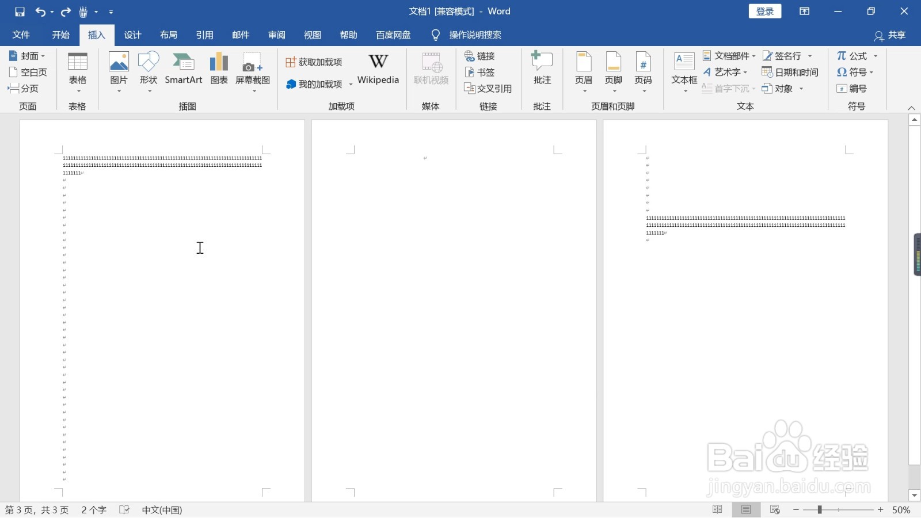
Task: Switch to the References (引用) tab
Action: point(204,35)
